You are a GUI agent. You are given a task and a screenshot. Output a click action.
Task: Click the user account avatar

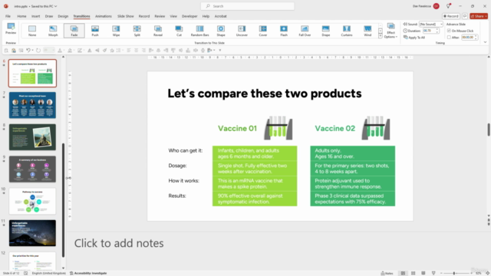pyautogui.click(x=436, y=6)
